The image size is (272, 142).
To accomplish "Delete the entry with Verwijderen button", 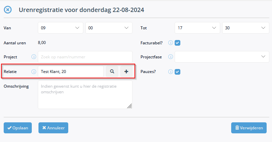I will [249, 128].
